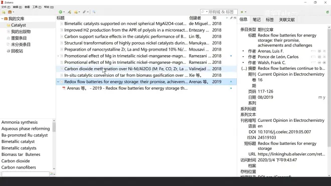The image size is (331, 186).
Task: Toggle name mode for author Arenas, Luis F.
Action: (313, 51)
